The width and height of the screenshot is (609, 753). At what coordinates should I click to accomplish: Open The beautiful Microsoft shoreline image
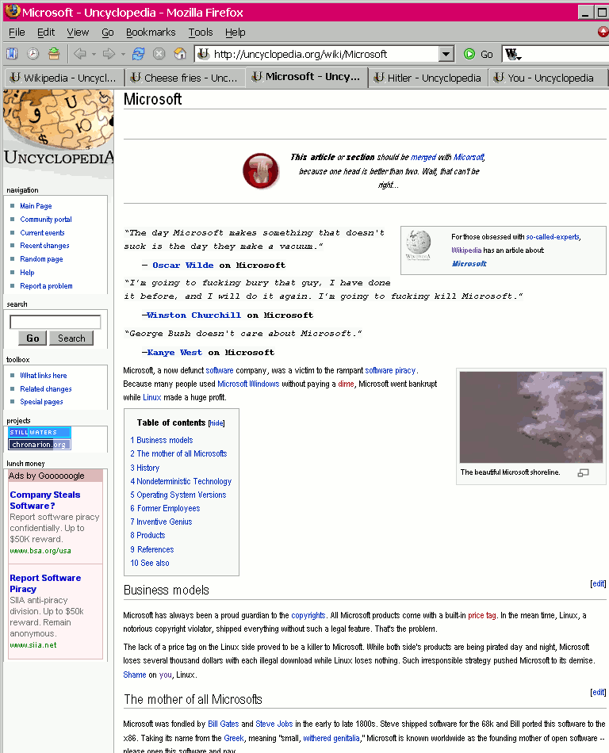point(531,417)
